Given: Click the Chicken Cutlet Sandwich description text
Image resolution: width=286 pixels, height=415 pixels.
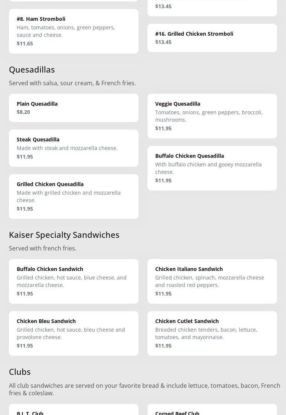Looking at the screenshot, I should (x=206, y=333).
